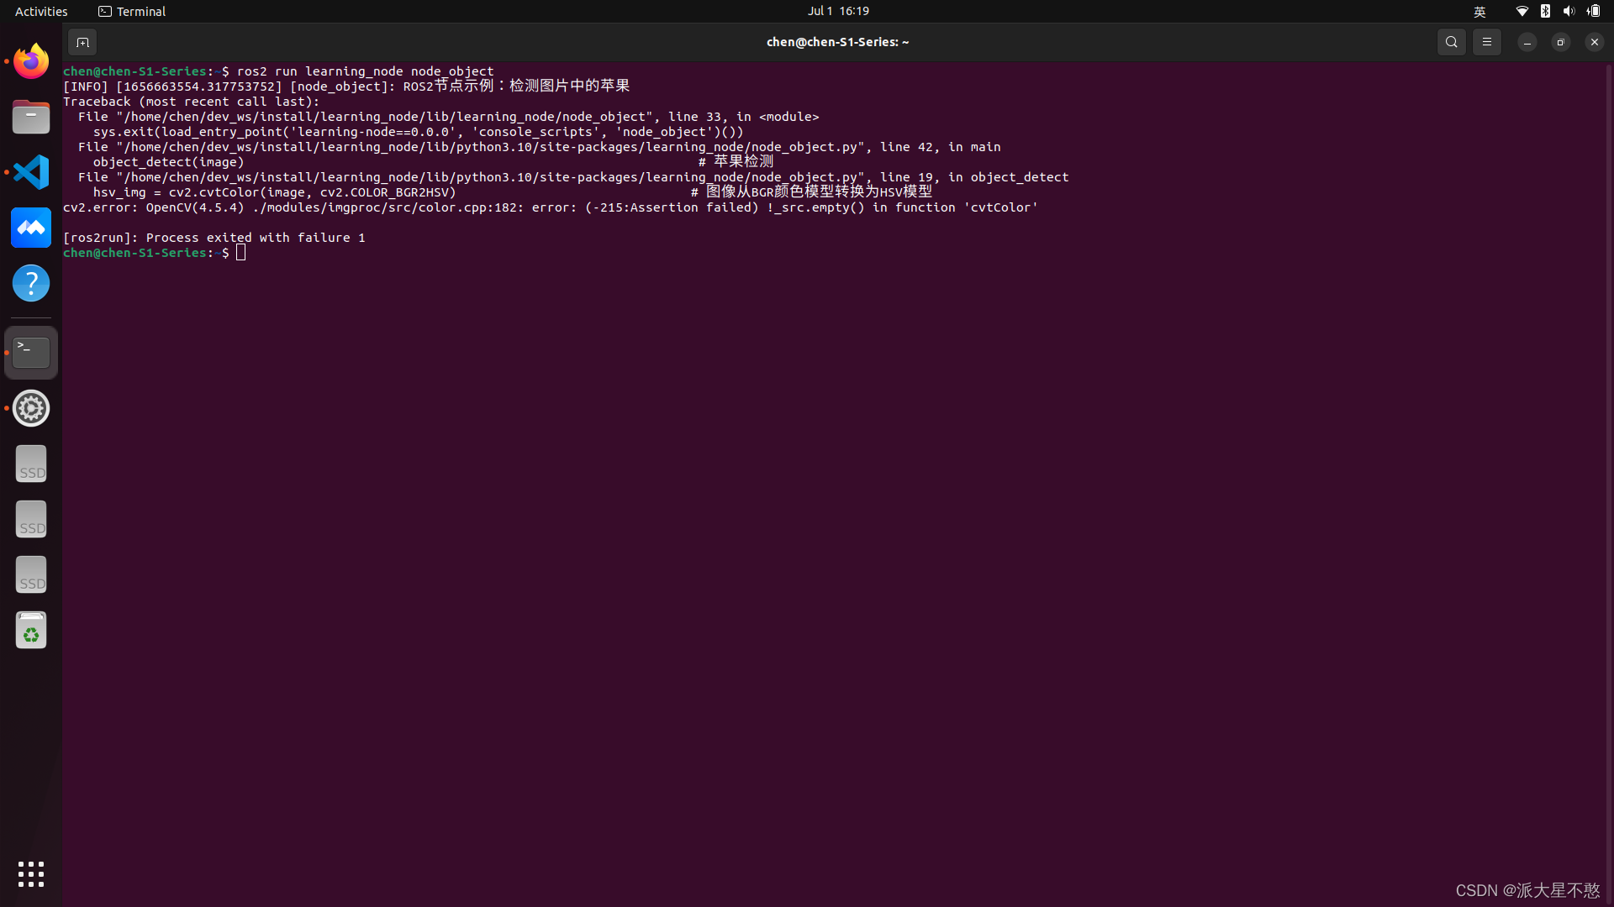Open the blue bird app icon
Screen dimensions: 1614x907
click(x=31, y=228)
